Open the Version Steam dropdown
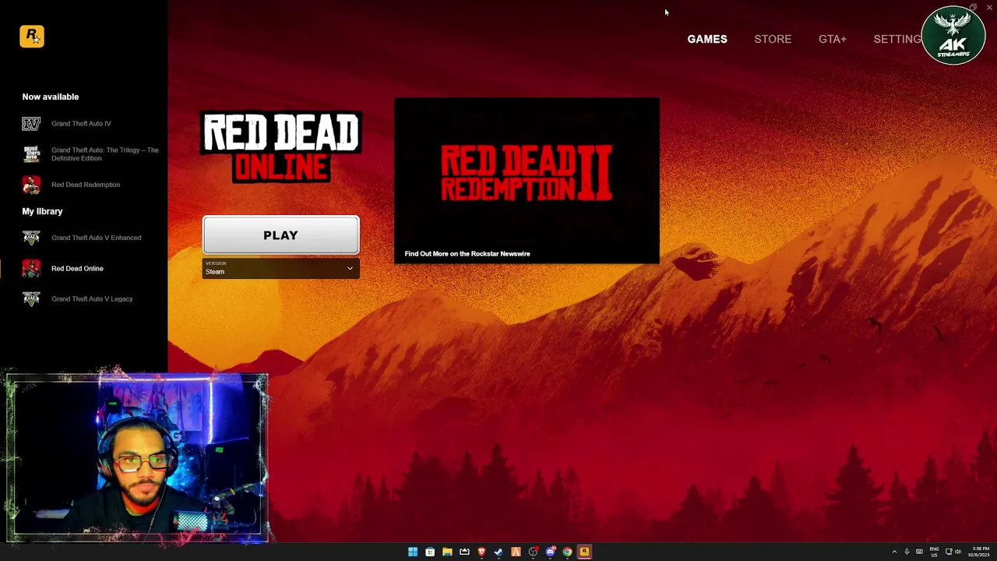997x561 pixels. (x=280, y=268)
